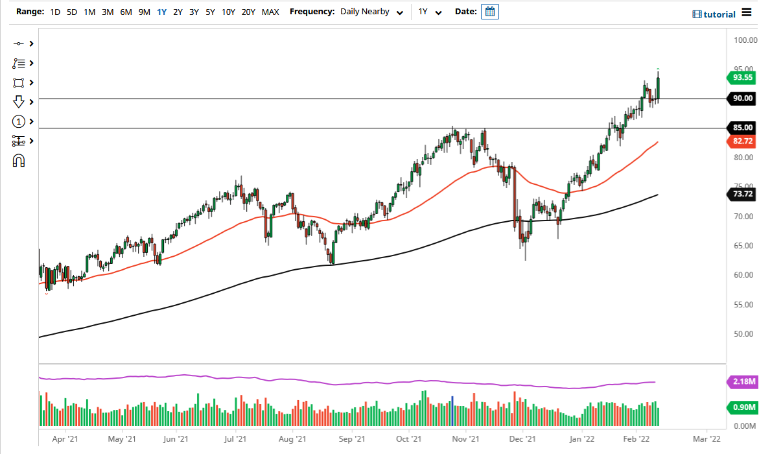Open the 1Y period dropdown next to frequency
This screenshot has width=759, height=454.
click(x=432, y=12)
